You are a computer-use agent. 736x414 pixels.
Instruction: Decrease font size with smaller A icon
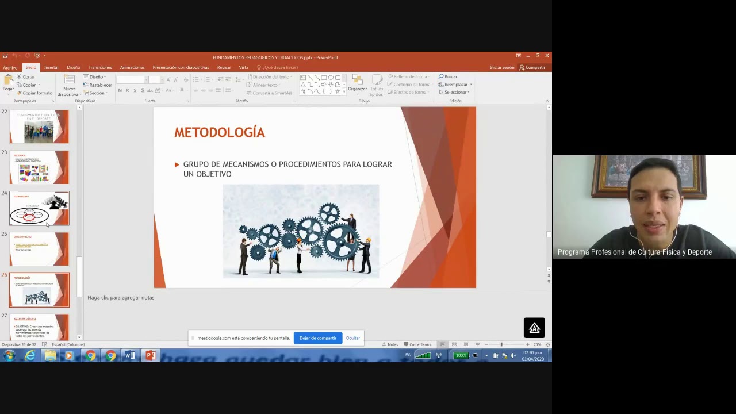(x=175, y=79)
